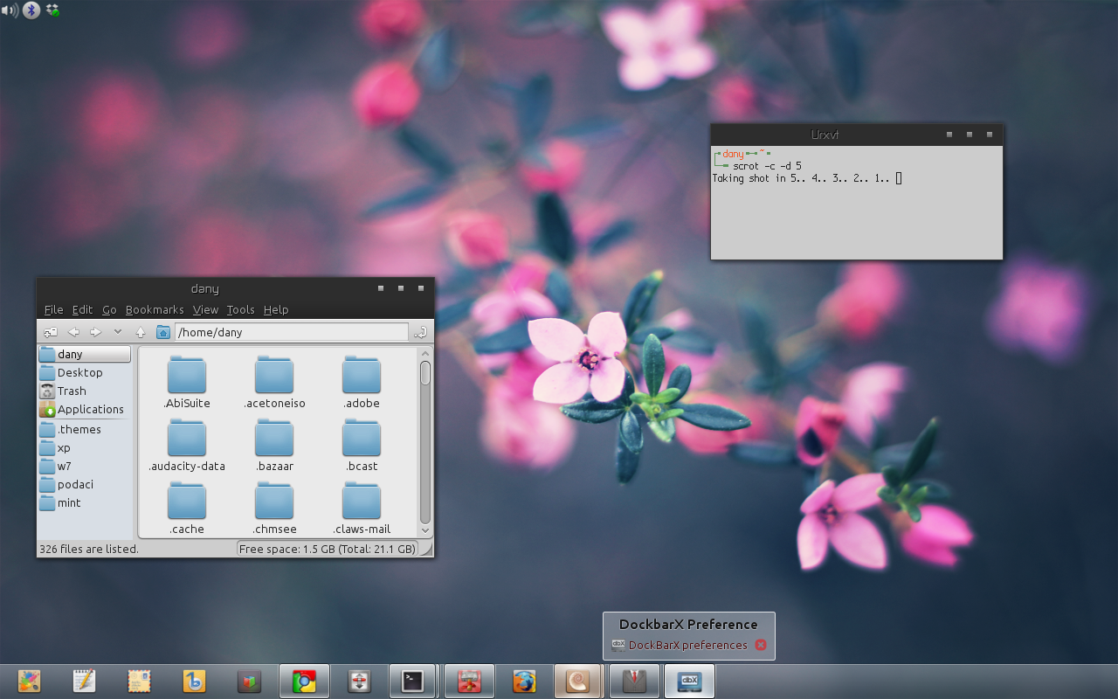This screenshot has height=699, width=1118.
Task: Open Applications in the side pane
Action: pyautogui.click(x=85, y=409)
